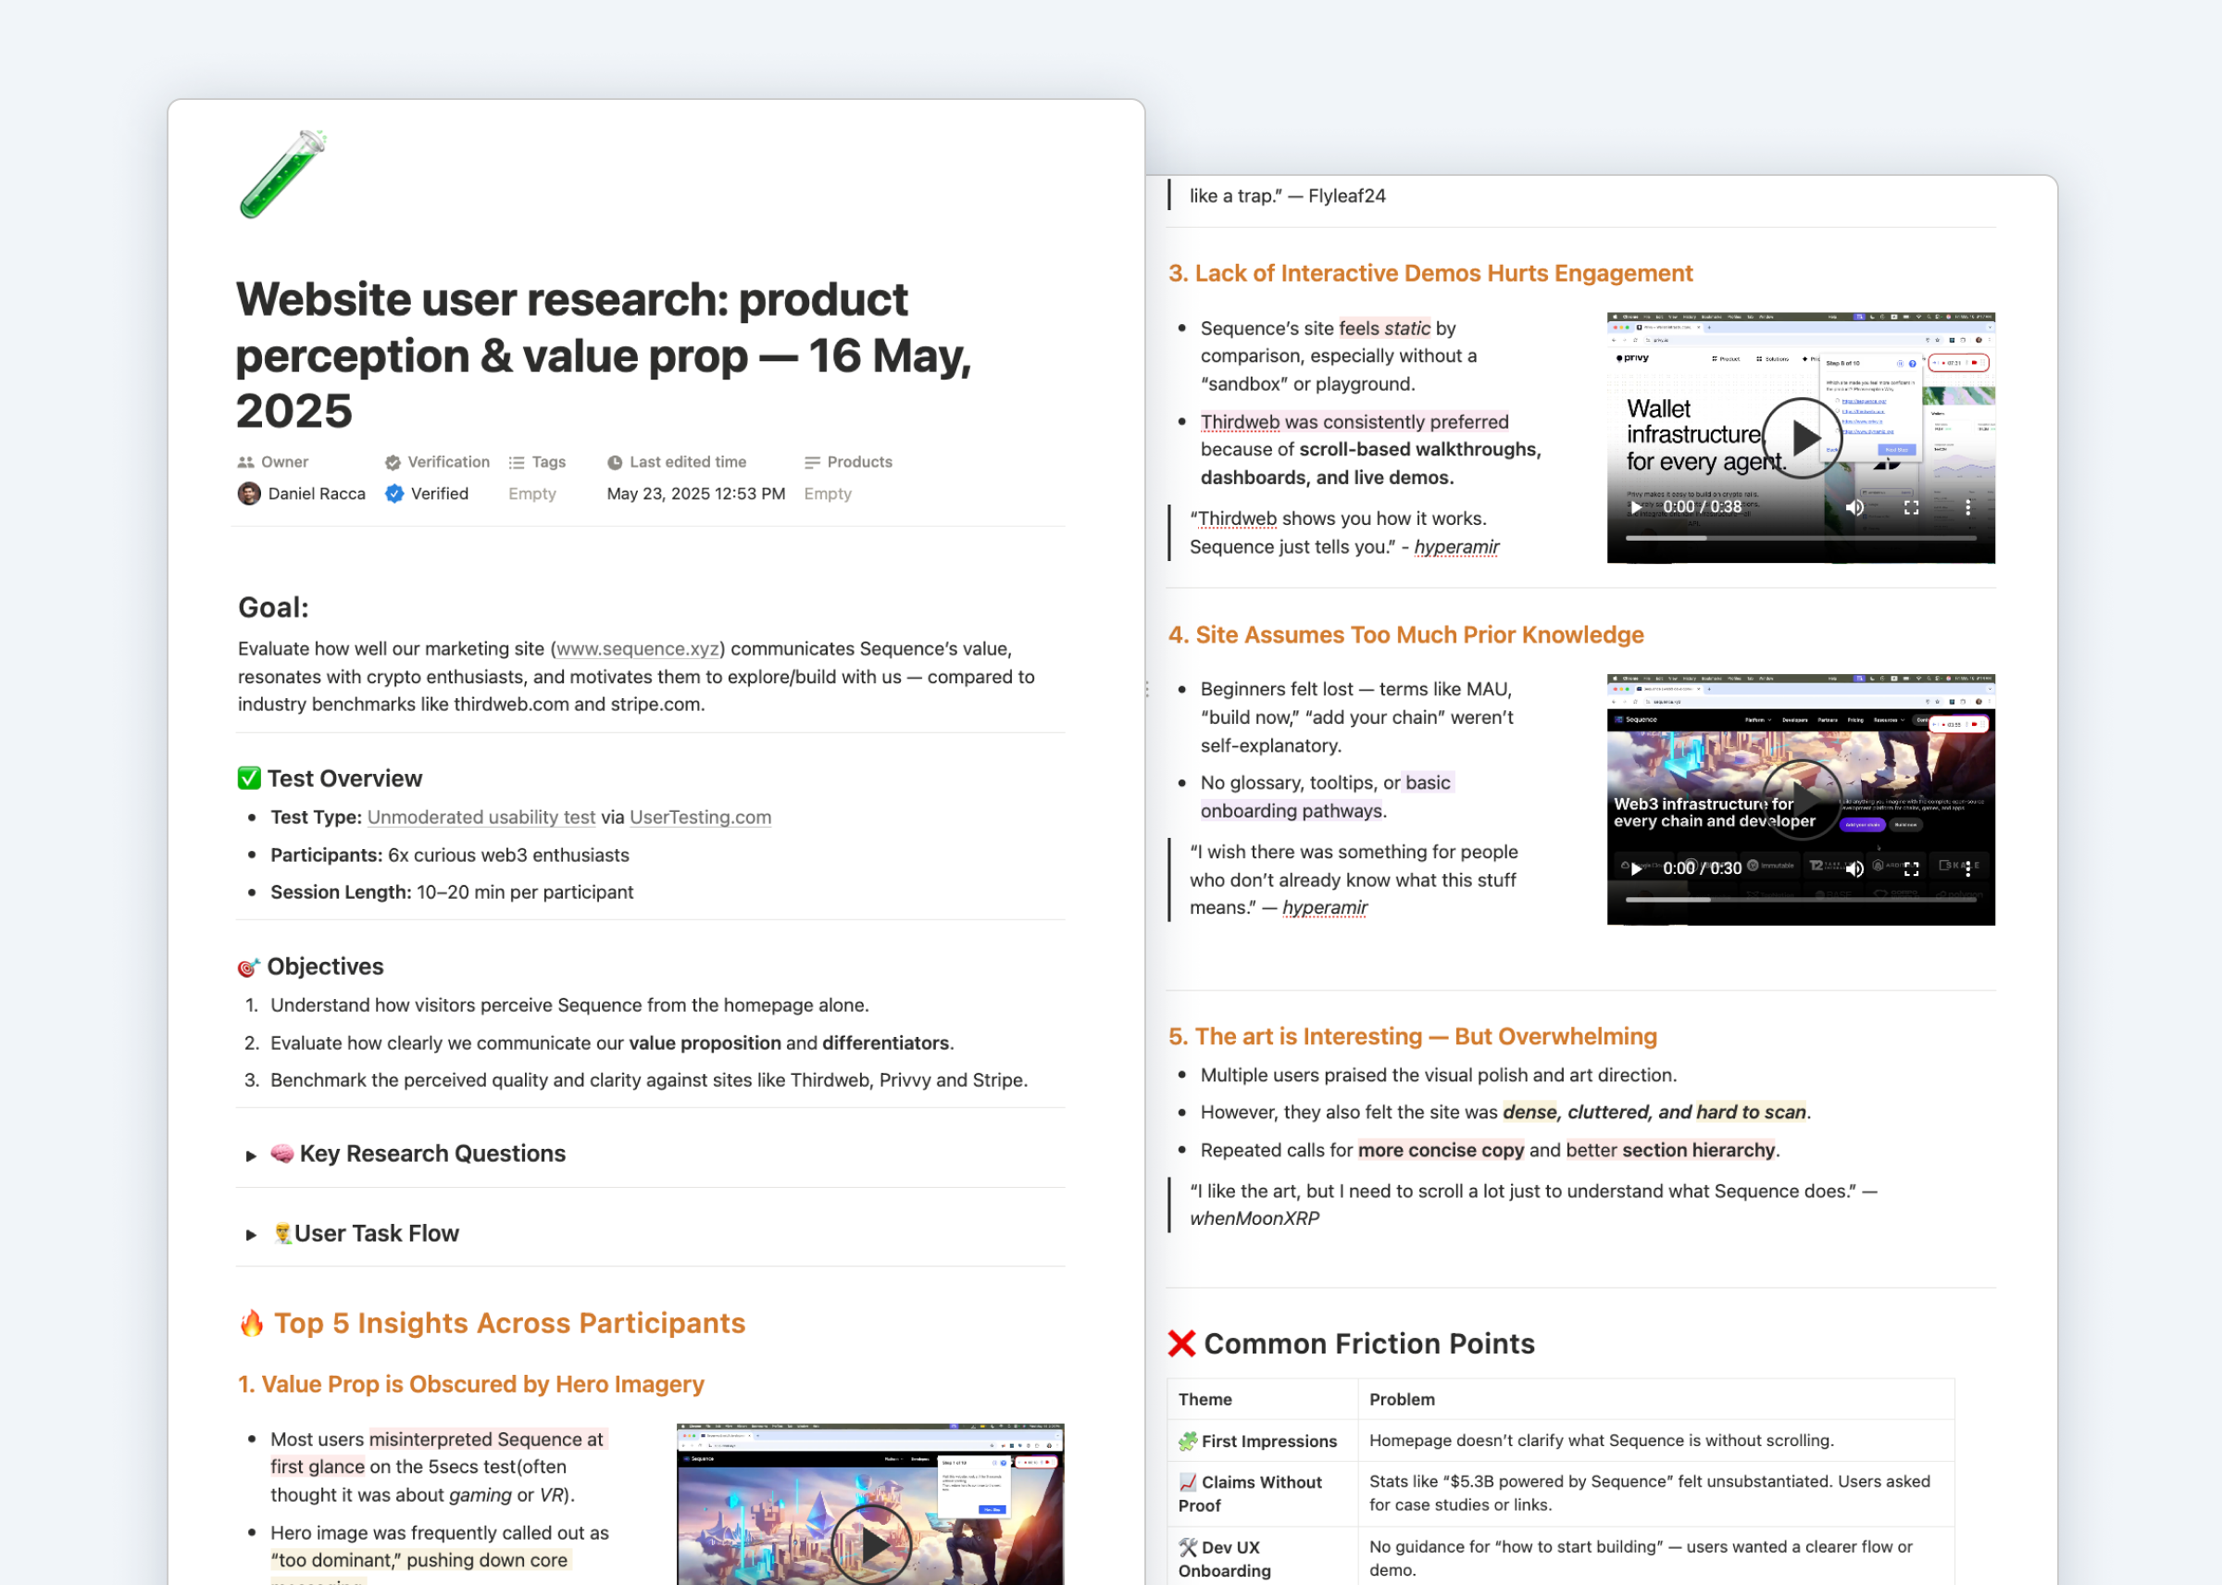Play the Privy wallet infrastructure video
The width and height of the screenshot is (2222, 1585).
pyautogui.click(x=1802, y=438)
